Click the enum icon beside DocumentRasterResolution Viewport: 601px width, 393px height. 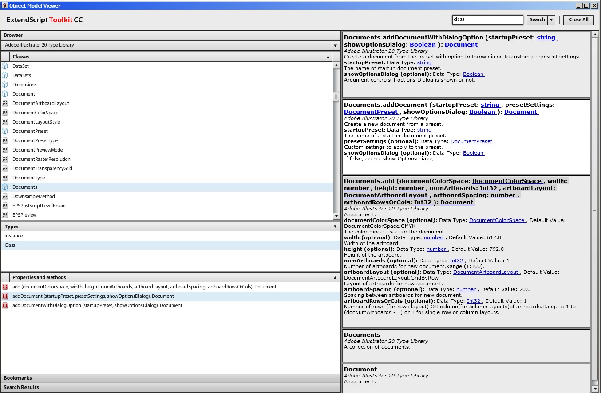coord(5,159)
